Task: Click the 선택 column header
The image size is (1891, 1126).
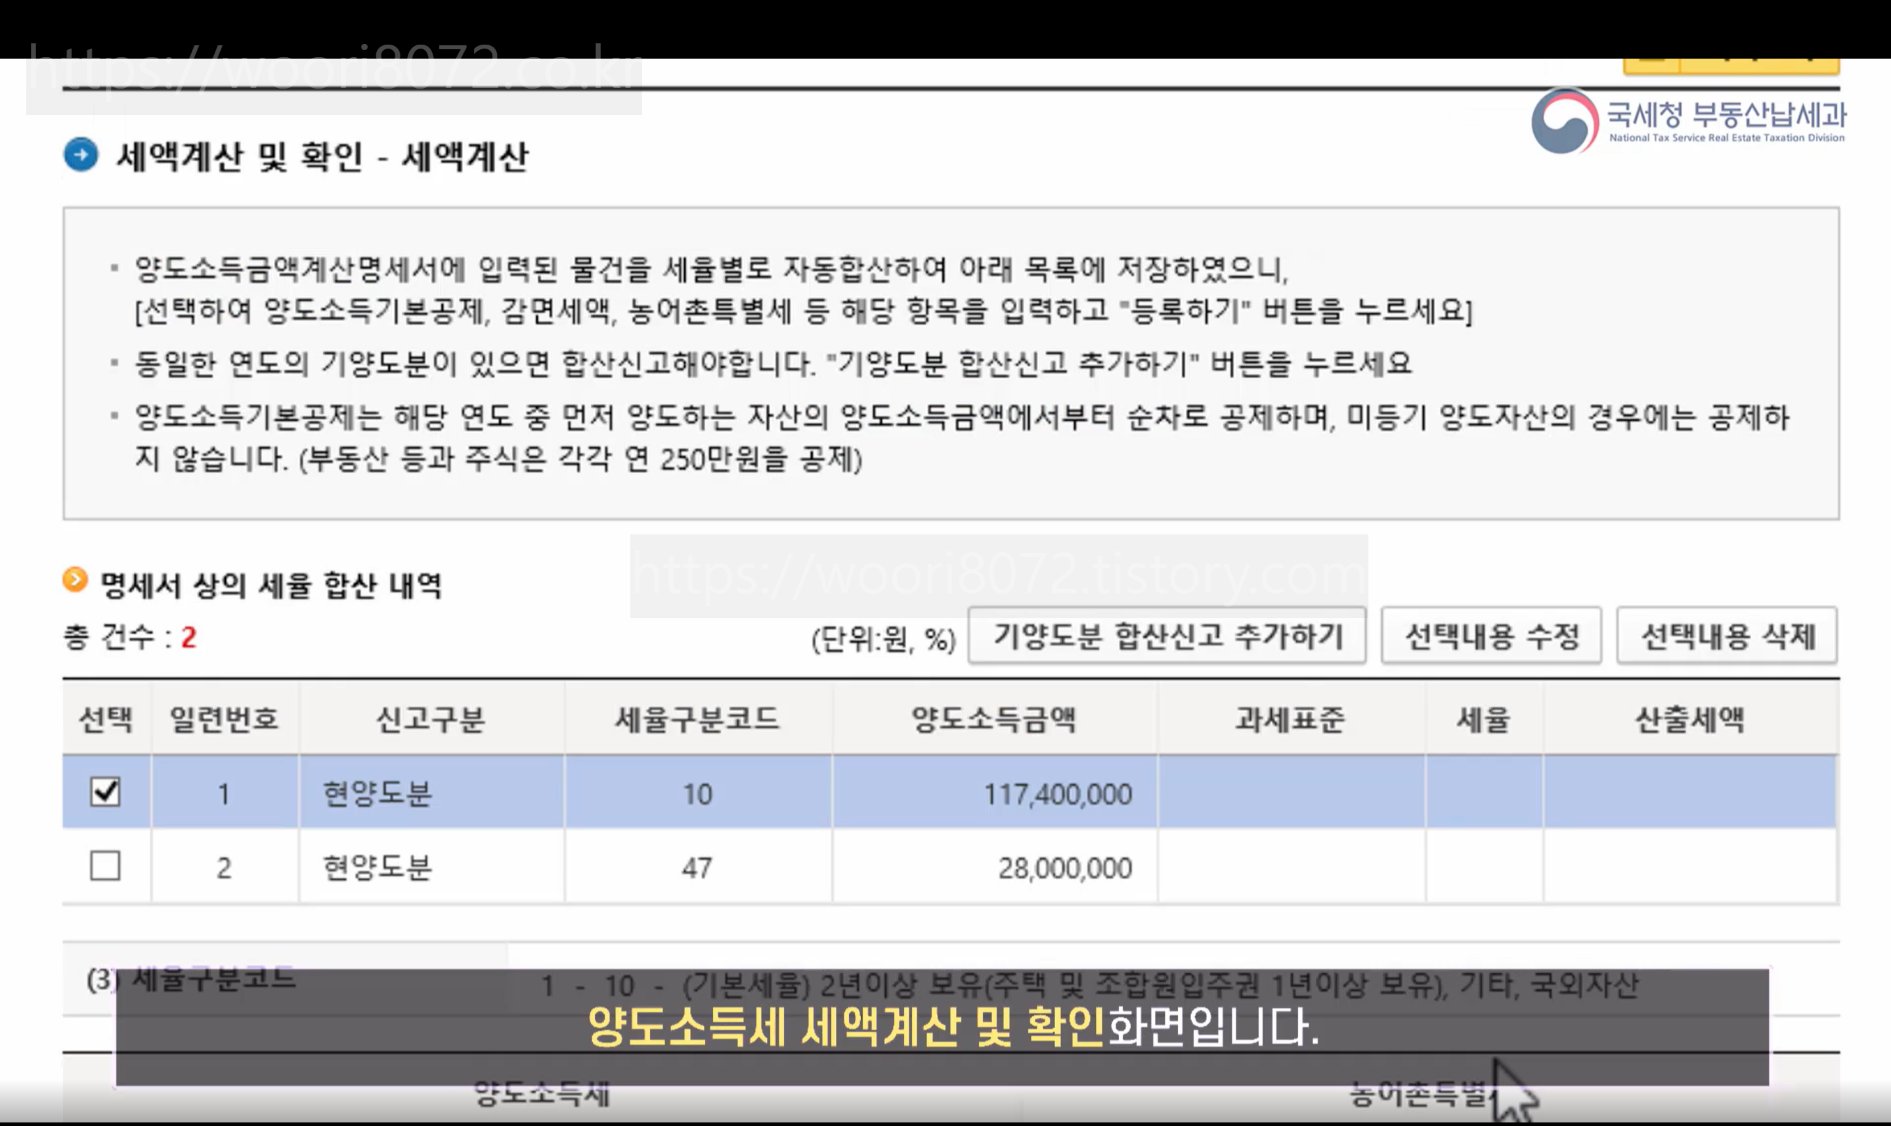Action: point(106,718)
